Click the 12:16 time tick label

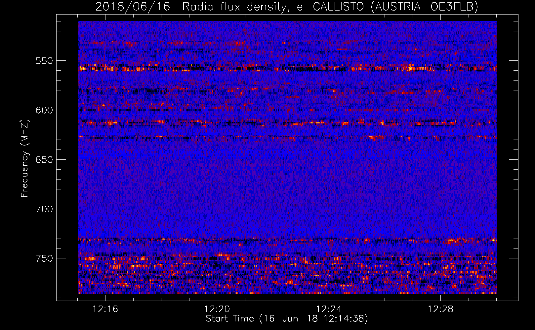(x=105, y=309)
